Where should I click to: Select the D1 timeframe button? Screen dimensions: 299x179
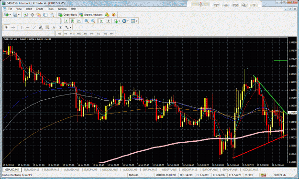click(99, 34)
